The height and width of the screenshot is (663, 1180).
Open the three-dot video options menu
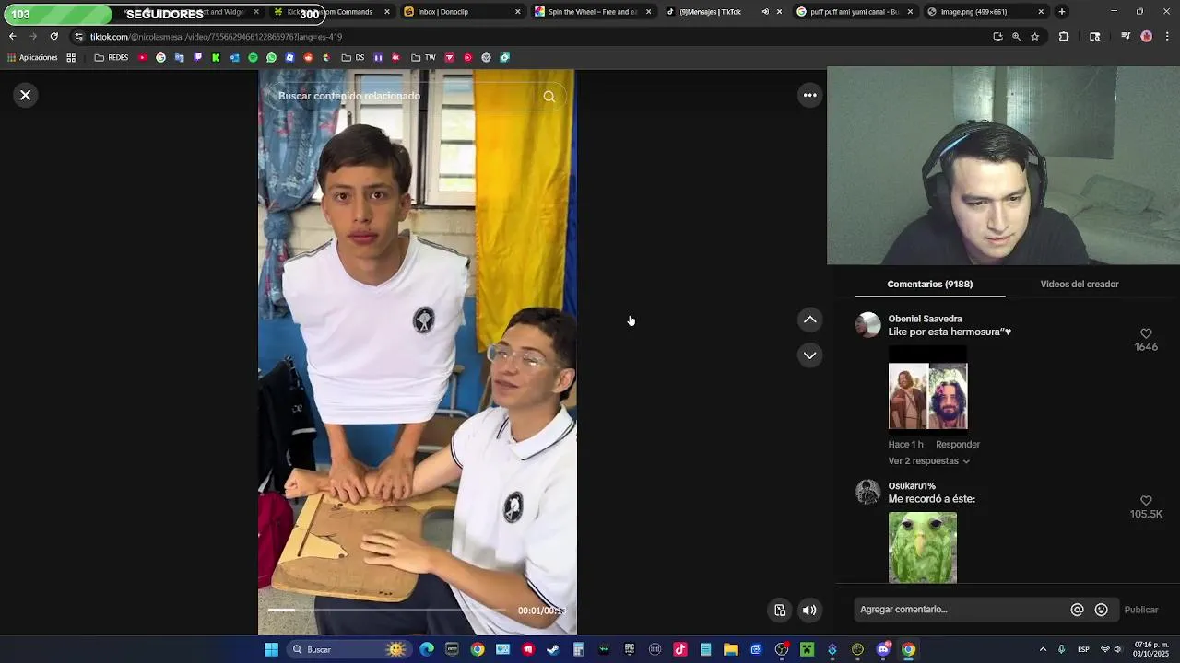click(809, 95)
